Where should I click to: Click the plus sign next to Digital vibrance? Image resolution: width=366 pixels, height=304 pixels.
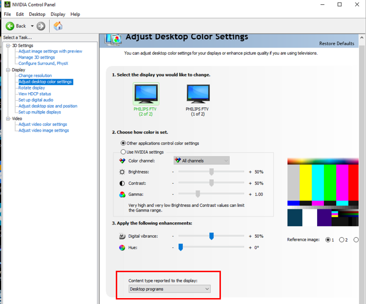250,236
